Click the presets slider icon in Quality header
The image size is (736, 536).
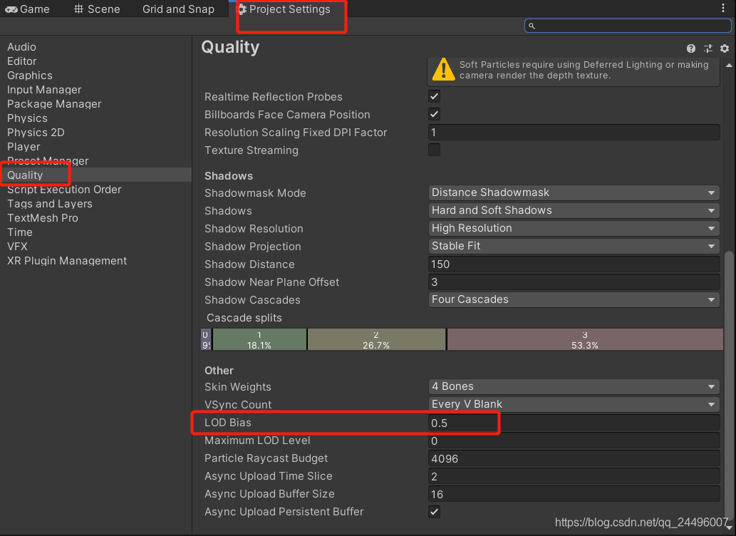coord(709,48)
